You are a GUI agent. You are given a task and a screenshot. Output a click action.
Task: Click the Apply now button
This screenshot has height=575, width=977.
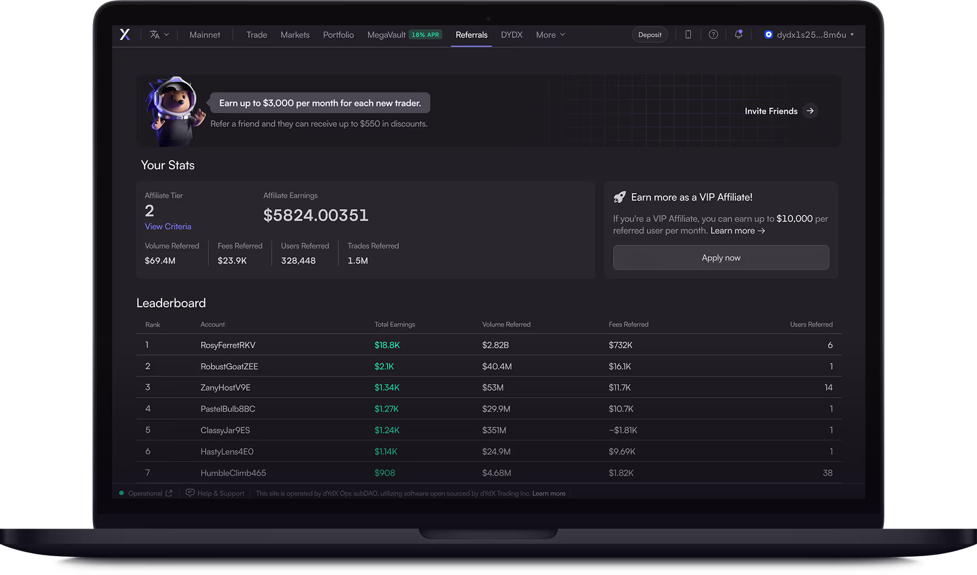click(721, 258)
